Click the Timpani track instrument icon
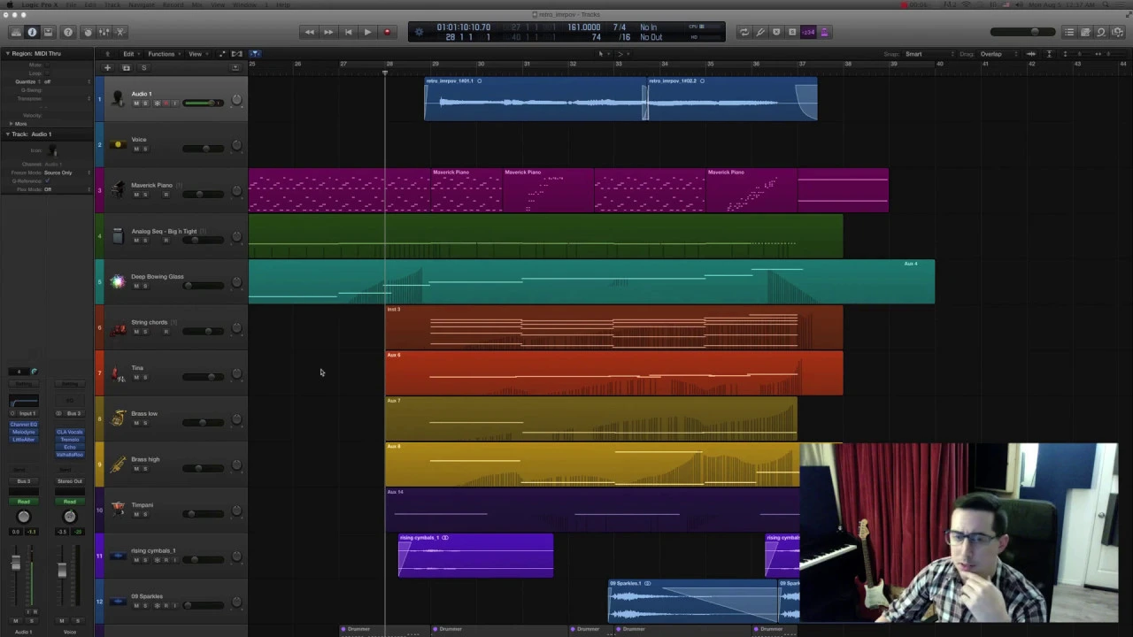The image size is (1133, 637). tap(118, 509)
